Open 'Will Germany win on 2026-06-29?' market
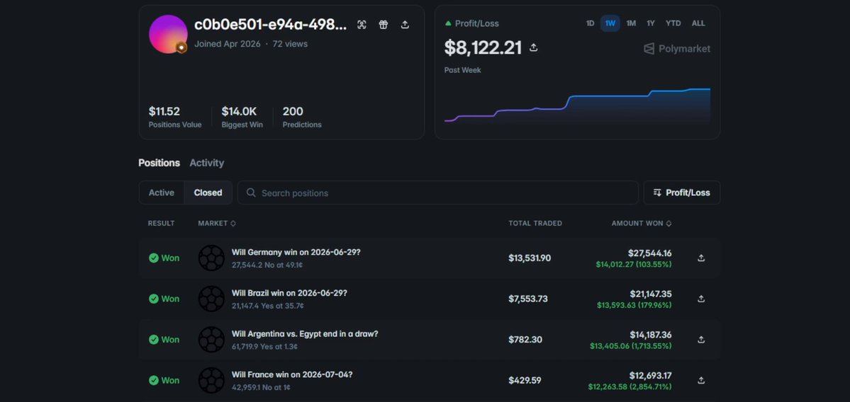The width and height of the screenshot is (850, 402). pyautogui.click(x=296, y=252)
